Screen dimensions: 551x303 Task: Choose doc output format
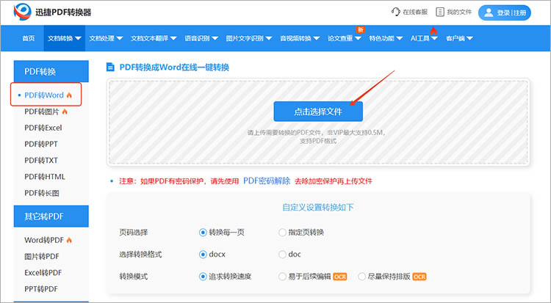click(282, 255)
